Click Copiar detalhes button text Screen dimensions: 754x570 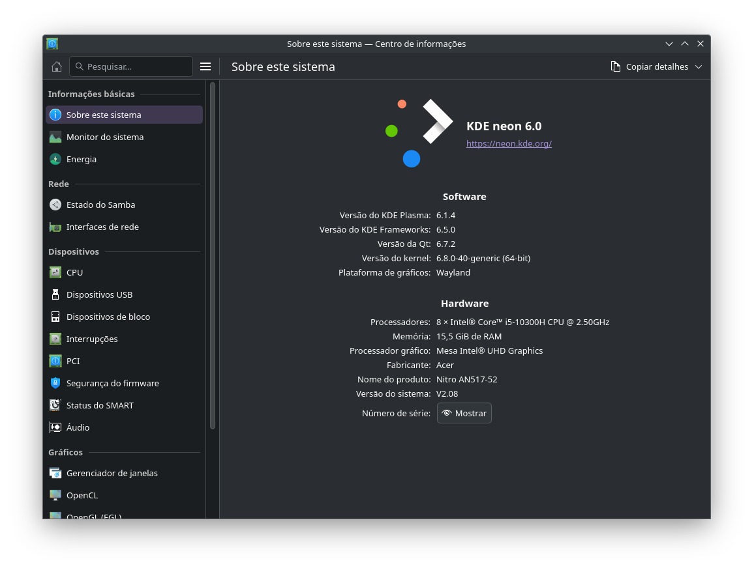tap(657, 66)
